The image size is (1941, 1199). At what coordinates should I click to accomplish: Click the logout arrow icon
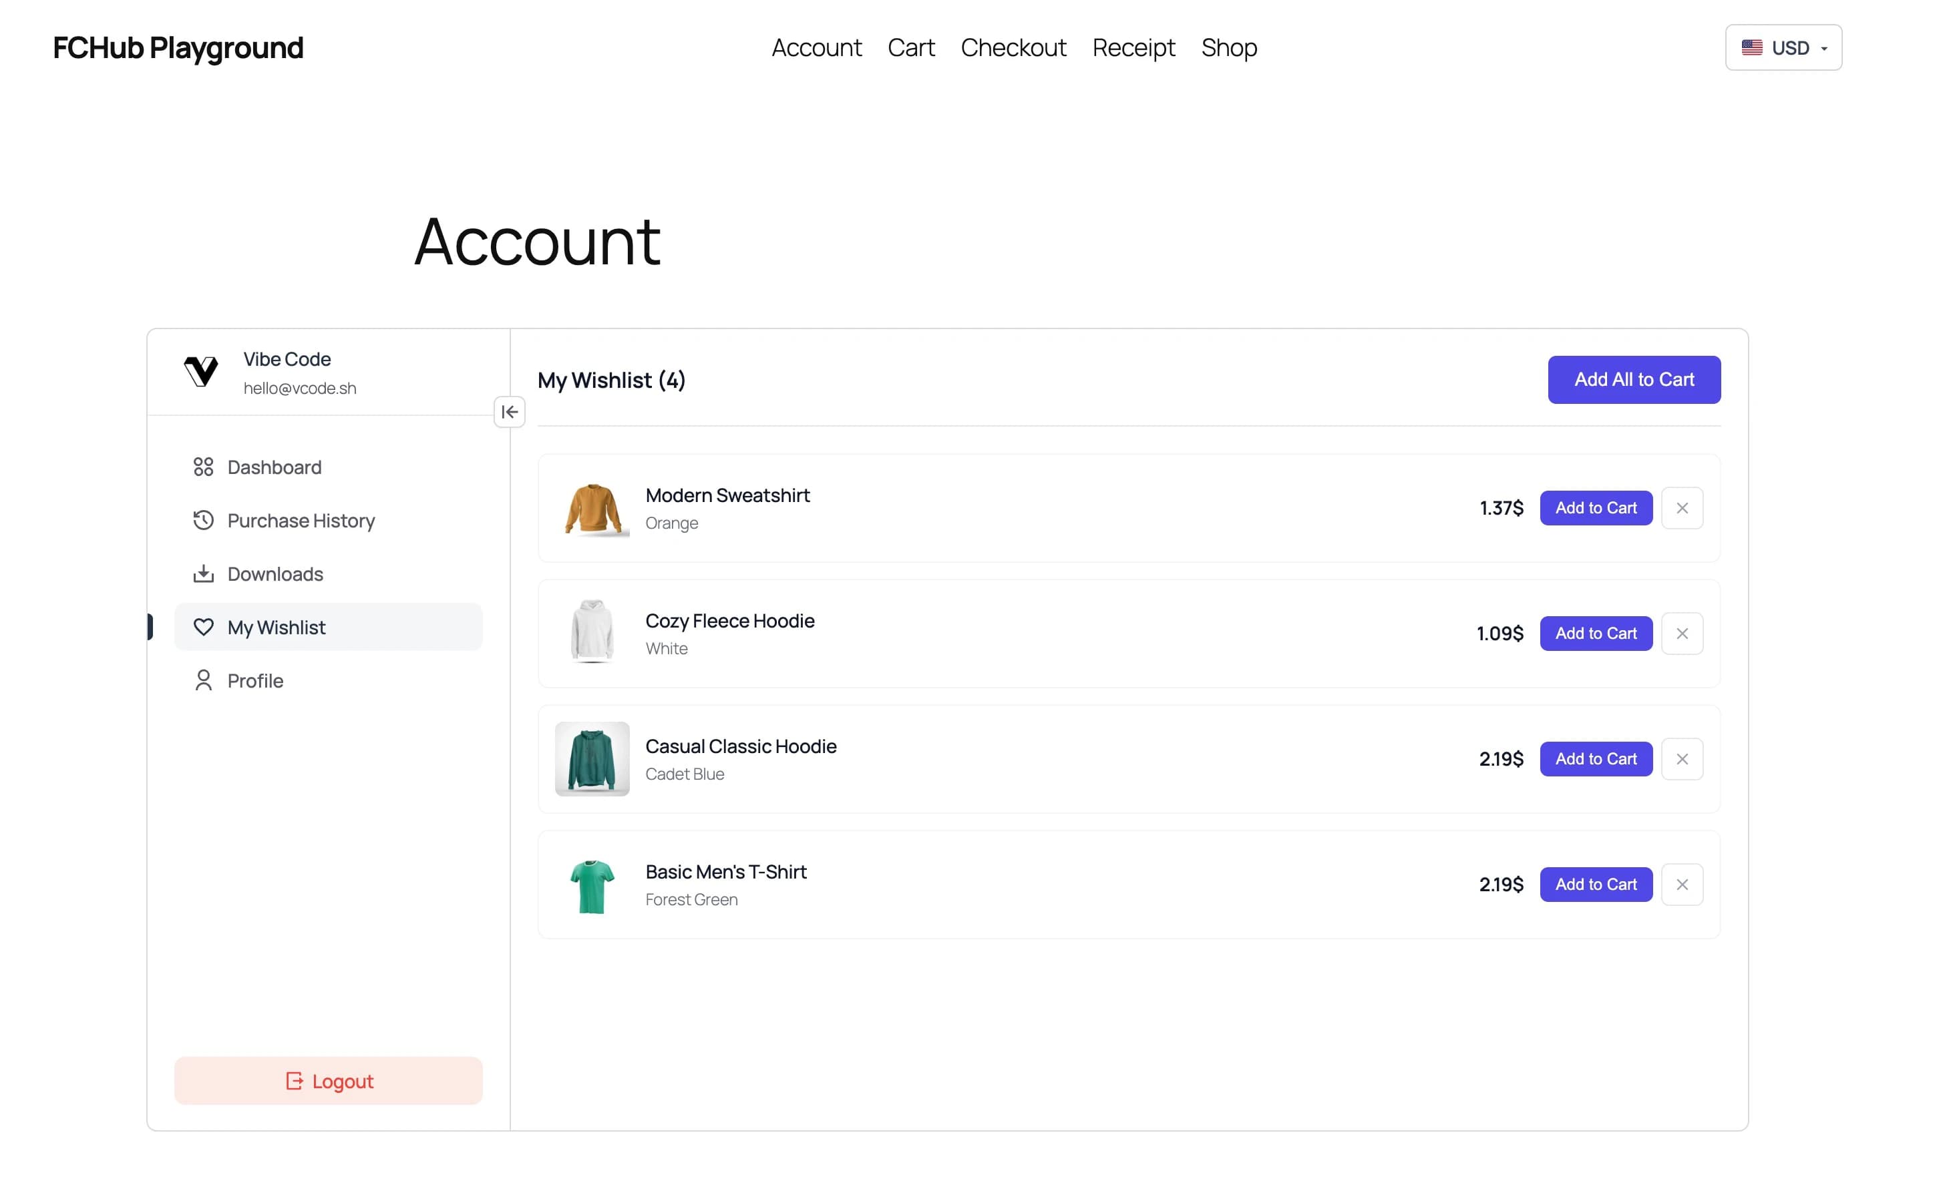click(x=293, y=1080)
